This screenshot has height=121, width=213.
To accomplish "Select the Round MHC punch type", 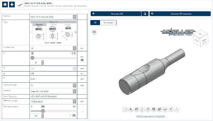I will point(39,33).
